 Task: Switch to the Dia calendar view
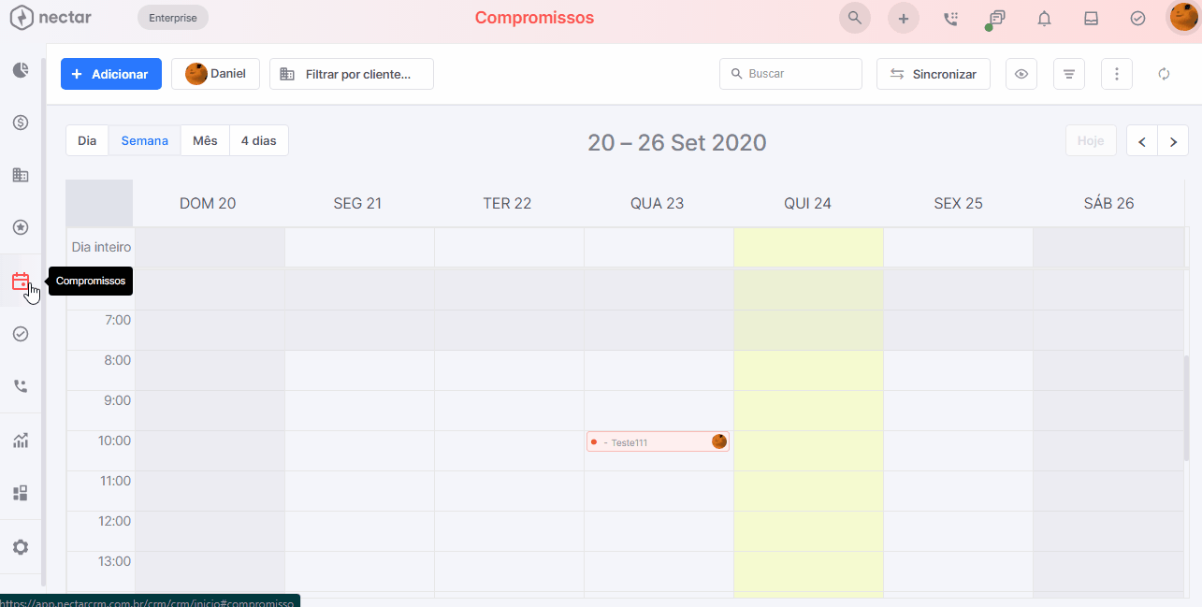(87, 140)
